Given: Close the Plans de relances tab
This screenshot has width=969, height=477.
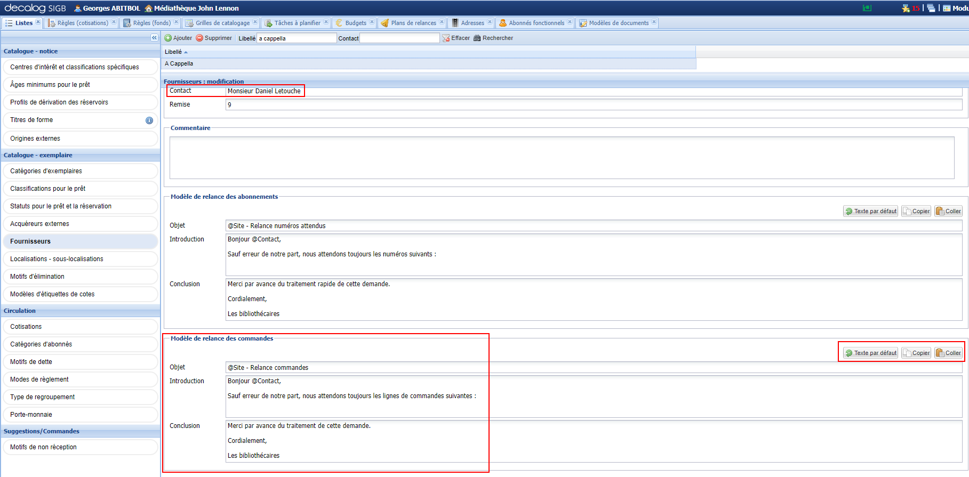Looking at the screenshot, I should coord(442,22).
